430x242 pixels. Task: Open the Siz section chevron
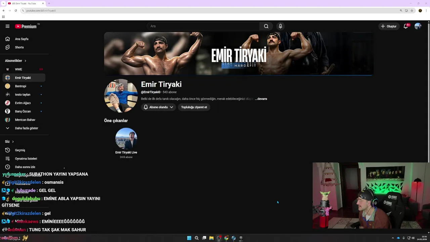pos(13,142)
